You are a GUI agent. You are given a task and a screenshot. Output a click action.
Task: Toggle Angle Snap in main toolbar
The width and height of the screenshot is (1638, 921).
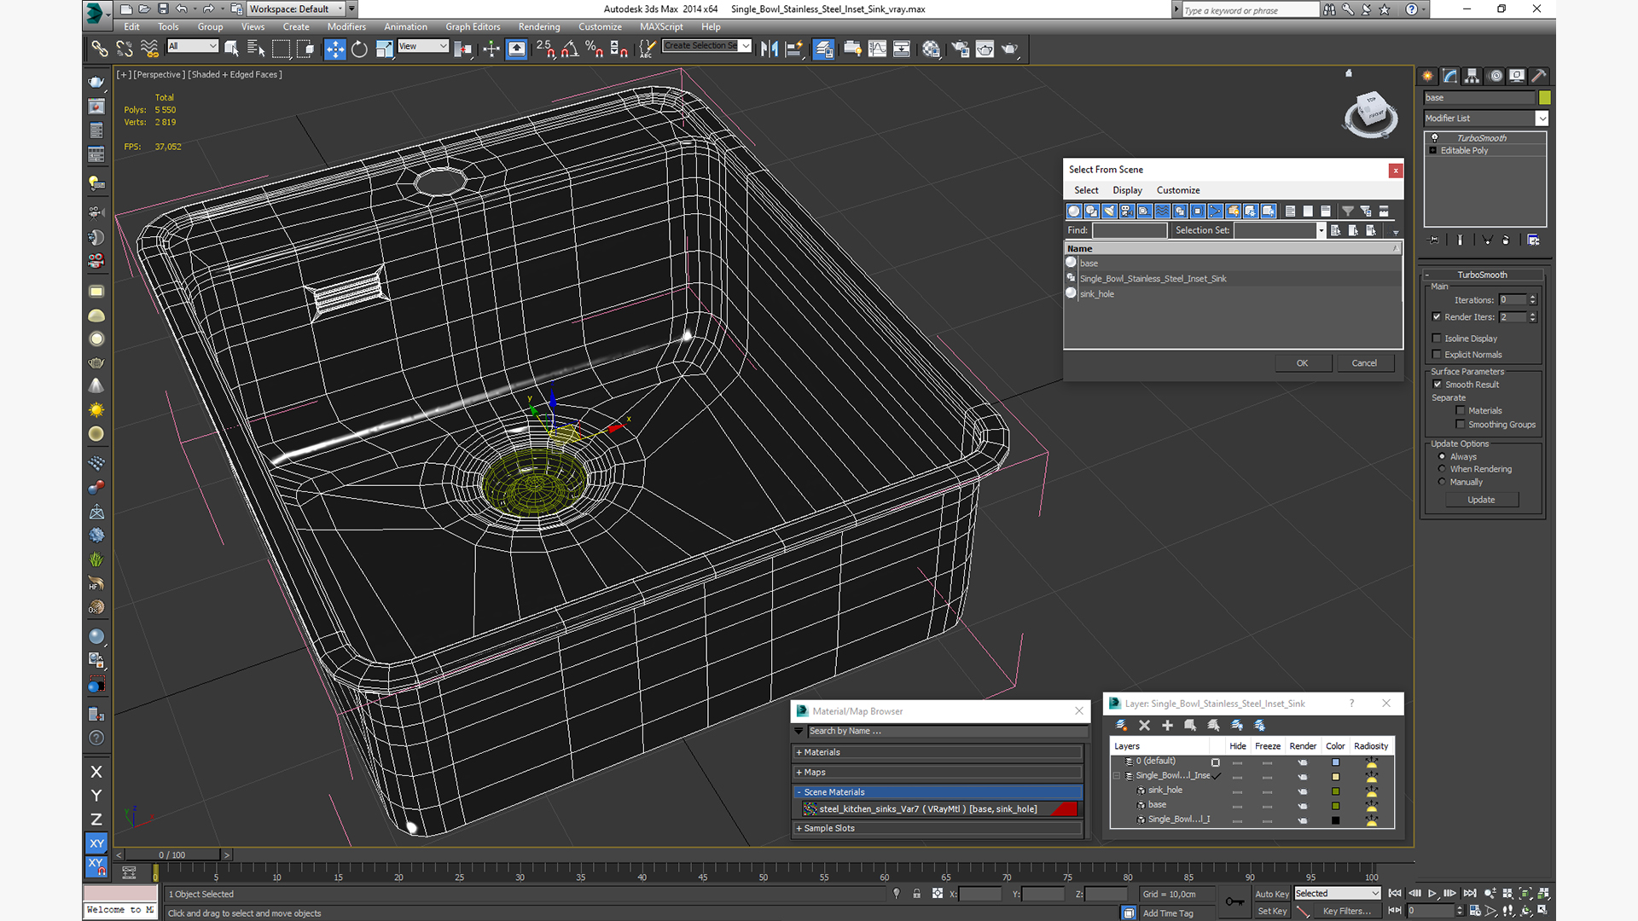pos(570,49)
